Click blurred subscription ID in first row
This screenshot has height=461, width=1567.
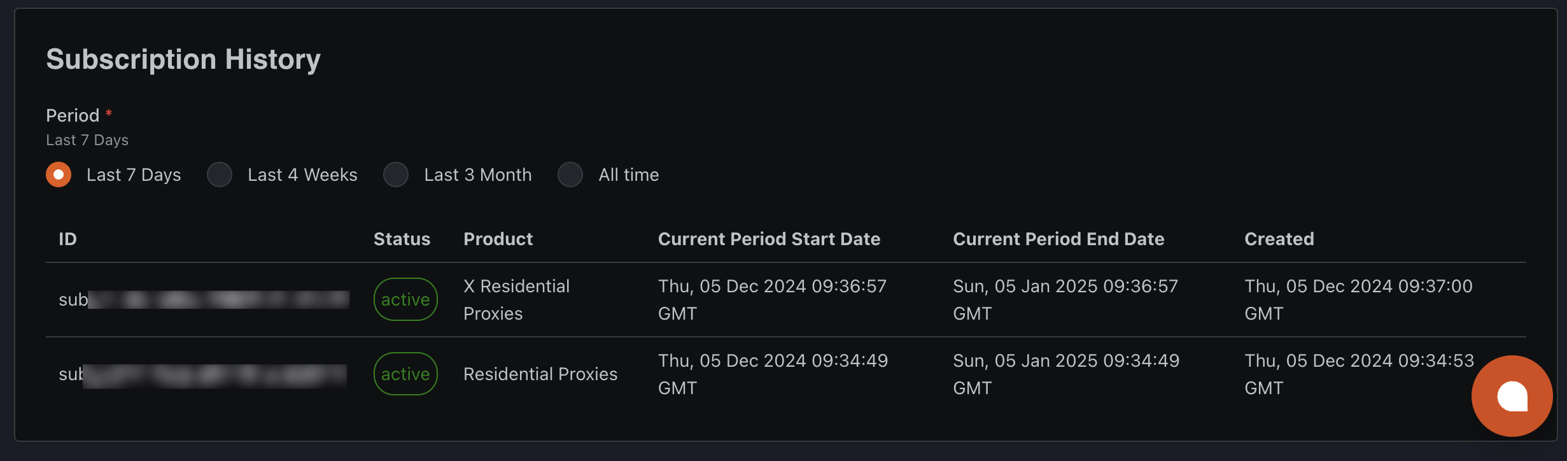click(x=204, y=299)
